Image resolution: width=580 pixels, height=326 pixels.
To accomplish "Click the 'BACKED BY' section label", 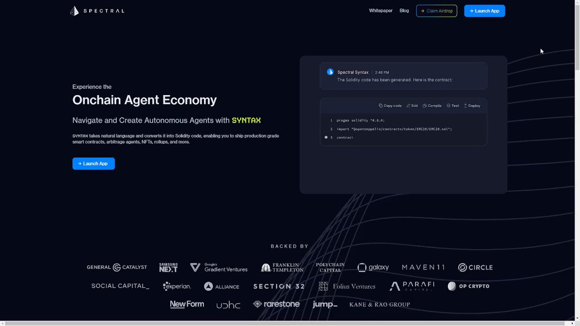I will click(290, 246).
